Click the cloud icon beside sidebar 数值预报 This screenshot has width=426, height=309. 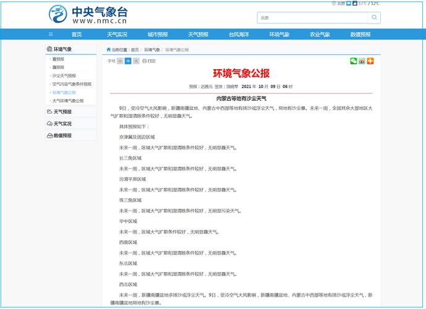(49, 135)
